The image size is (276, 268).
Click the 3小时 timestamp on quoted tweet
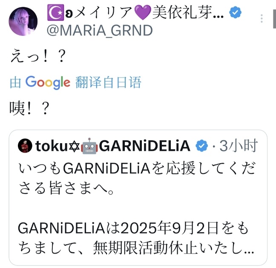[x=239, y=146]
